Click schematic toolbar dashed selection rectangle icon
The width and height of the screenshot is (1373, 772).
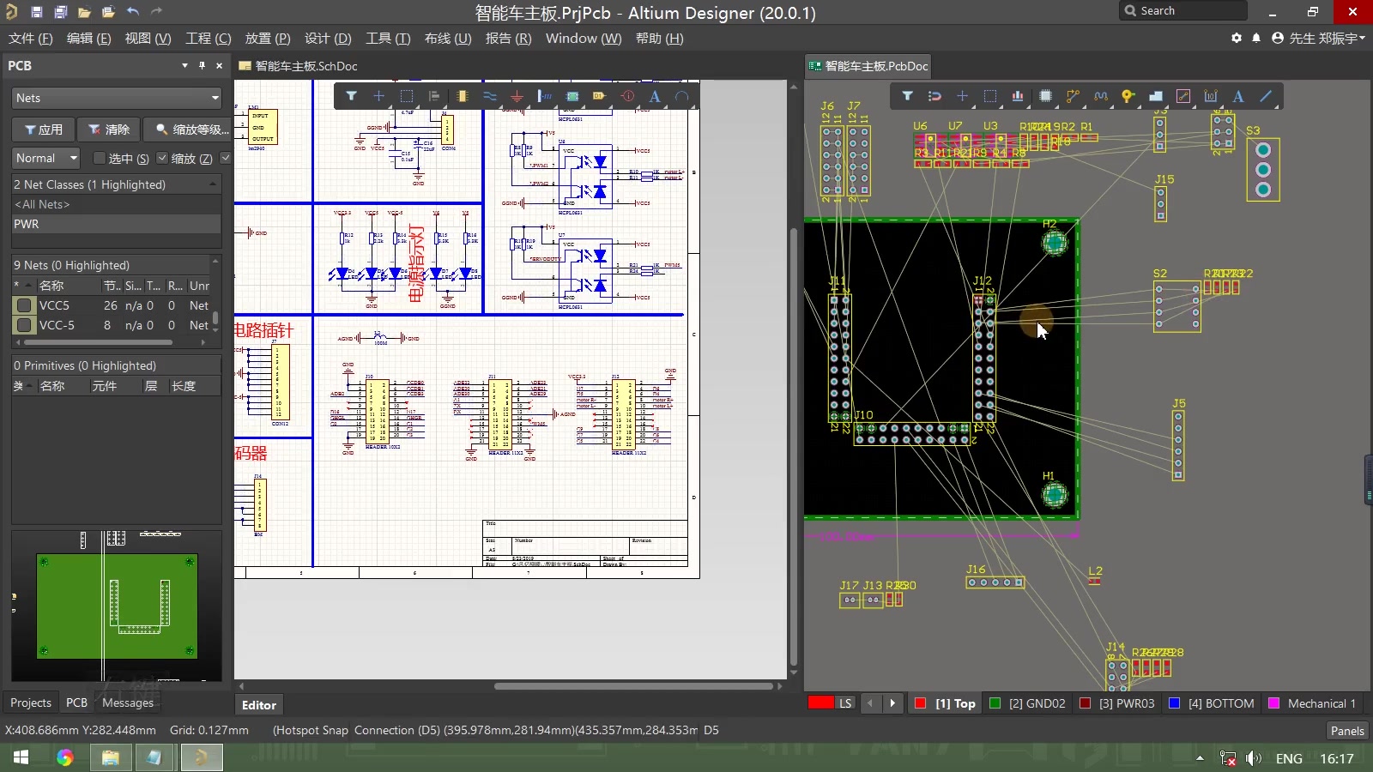pos(407,96)
